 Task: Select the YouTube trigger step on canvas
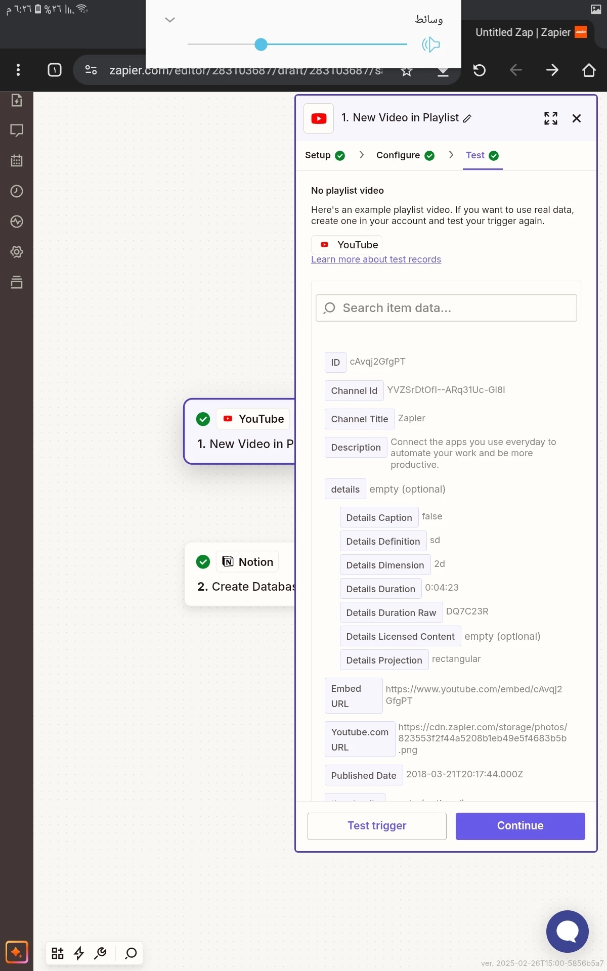pyautogui.click(x=240, y=431)
